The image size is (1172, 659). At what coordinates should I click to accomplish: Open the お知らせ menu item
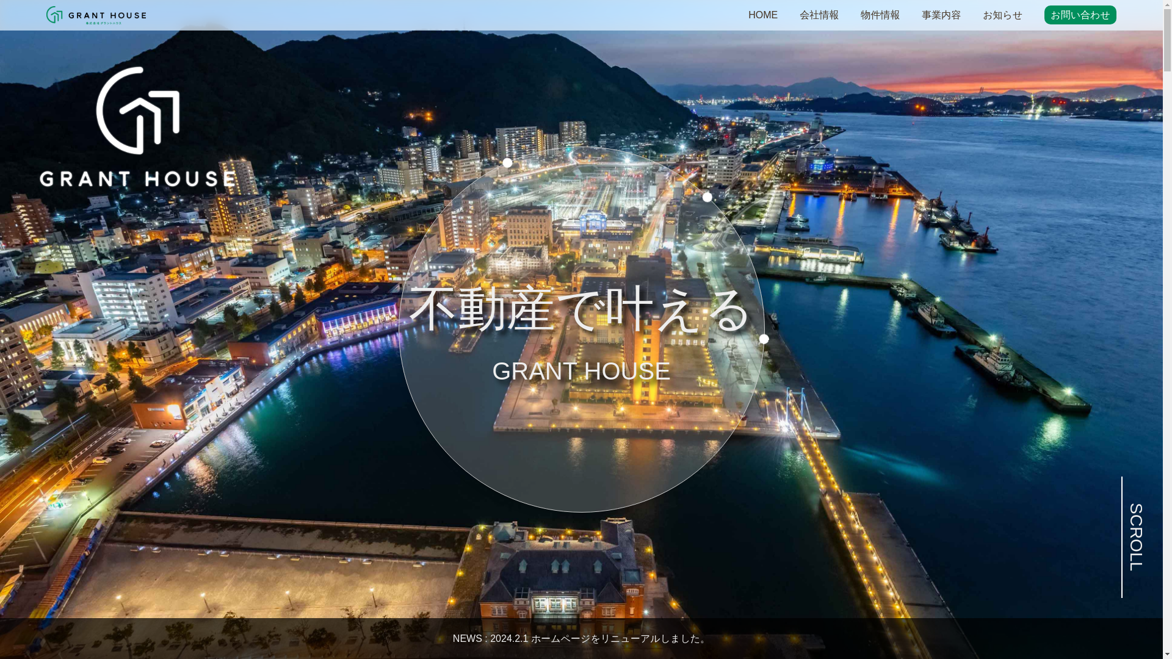pos(1002,15)
